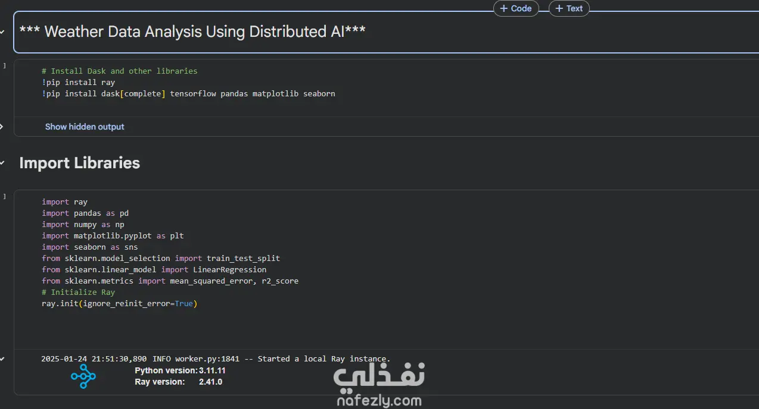Click the '!pip install ray' line
Image resolution: width=759 pixels, height=409 pixels.
tap(78, 82)
